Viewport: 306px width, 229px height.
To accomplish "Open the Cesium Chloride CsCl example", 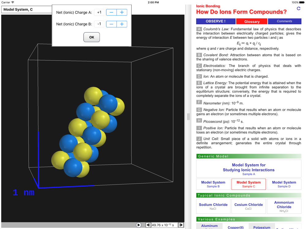I will point(248,206).
